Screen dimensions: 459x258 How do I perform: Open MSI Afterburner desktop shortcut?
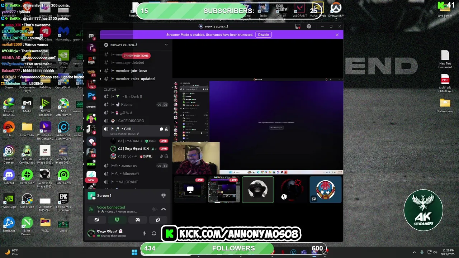point(63,106)
